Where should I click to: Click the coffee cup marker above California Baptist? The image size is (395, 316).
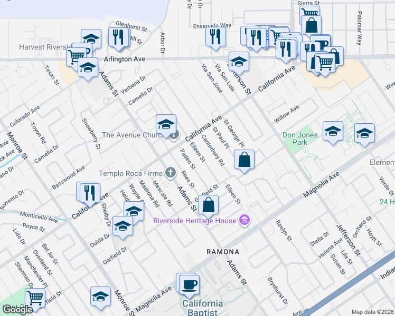(190, 284)
